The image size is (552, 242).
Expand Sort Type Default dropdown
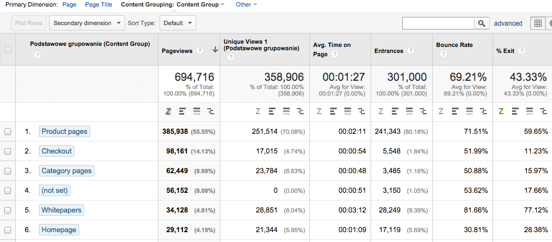pos(178,23)
